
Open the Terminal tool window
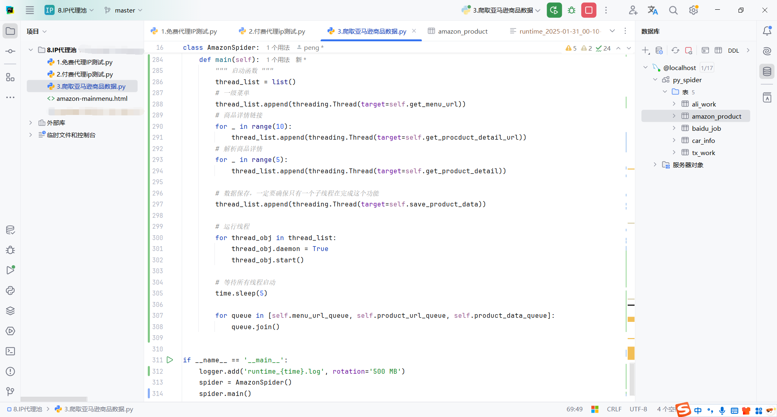[x=10, y=351]
